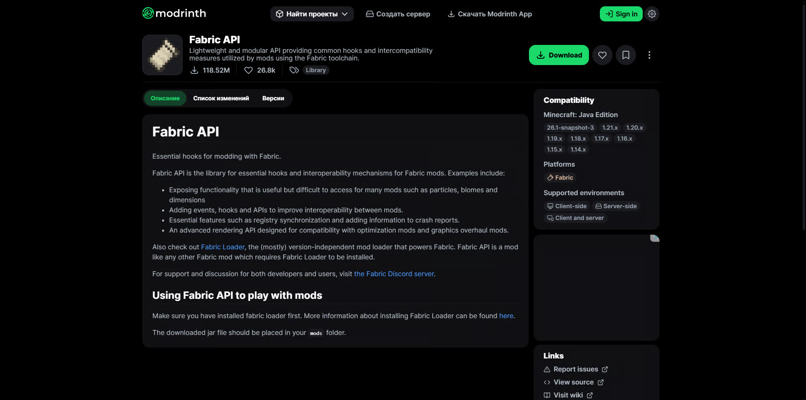Click the Library category tag
Image resolution: width=806 pixels, height=400 pixels.
coord(316,70)
